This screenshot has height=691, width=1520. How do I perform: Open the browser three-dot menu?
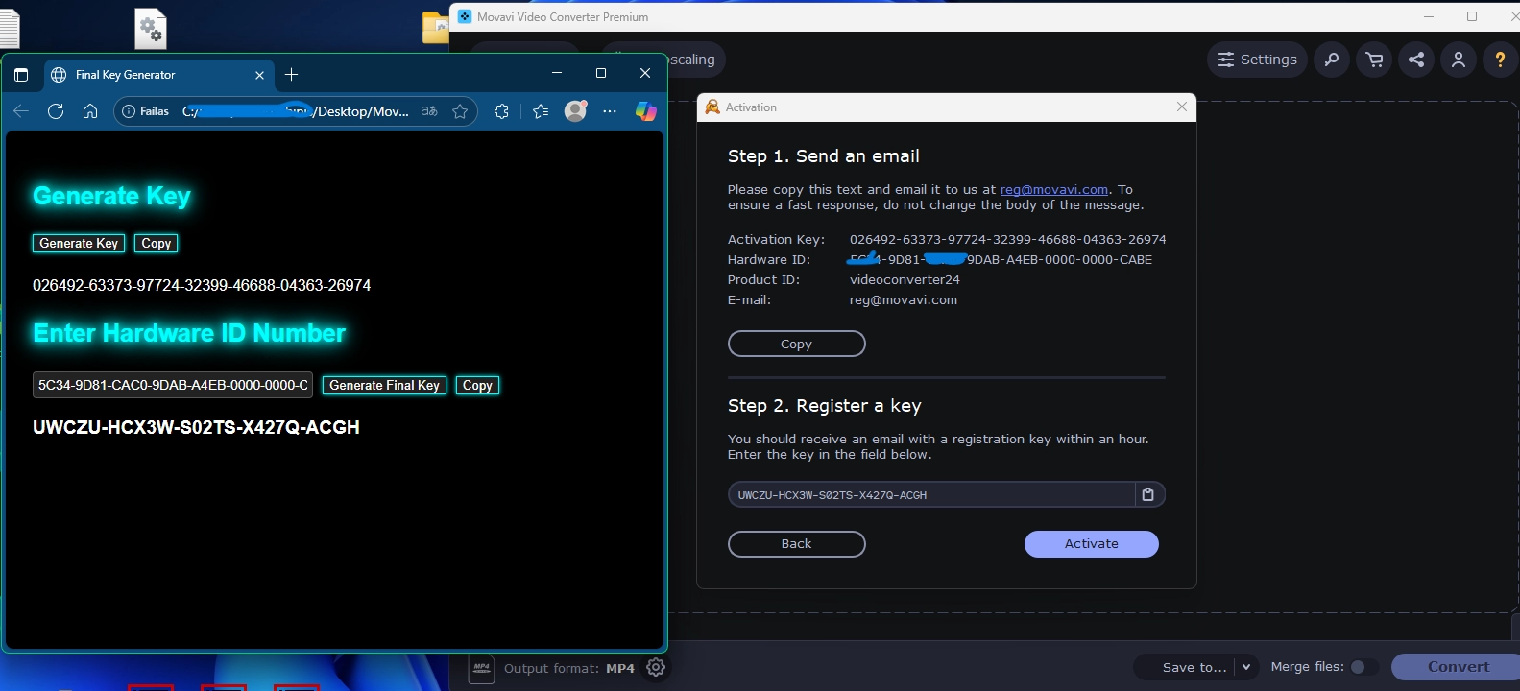click(x=610, y=111)
